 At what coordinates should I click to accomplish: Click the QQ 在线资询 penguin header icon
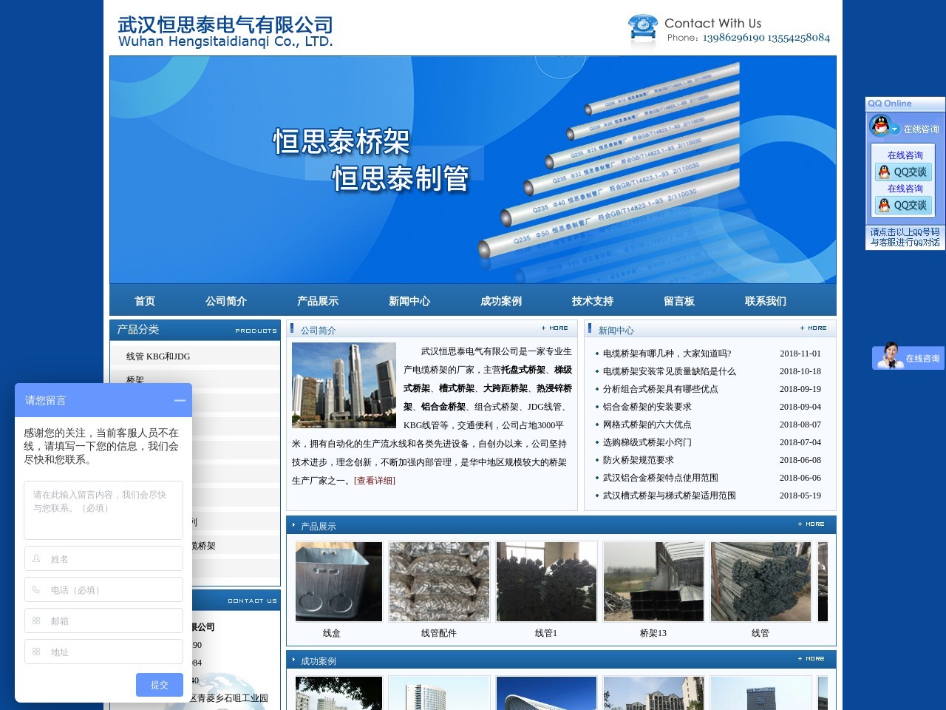point(880,126)
